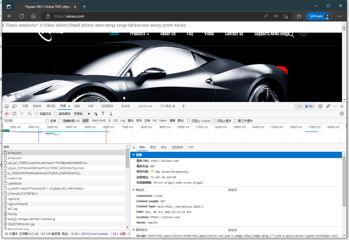Toggle device emulation in DevTools

(14, 106)
